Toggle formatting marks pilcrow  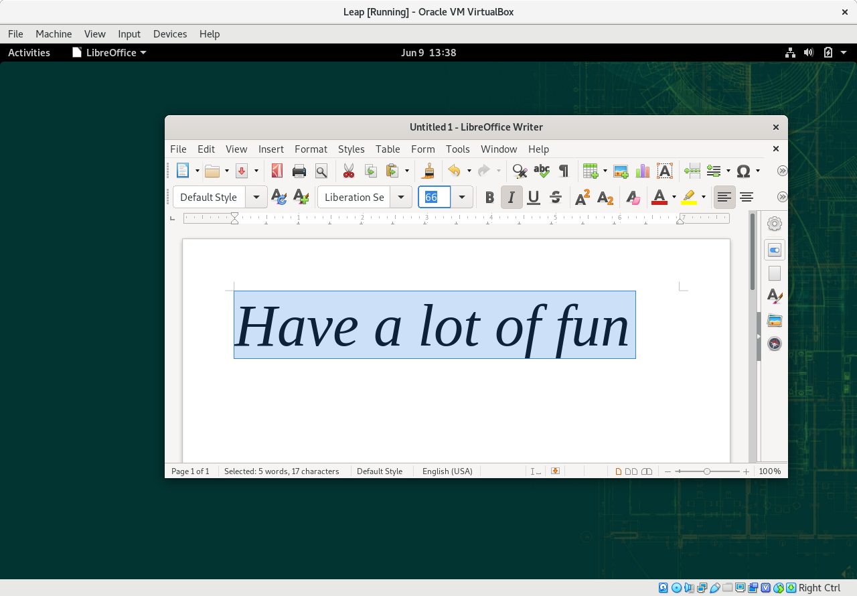coord(564,171)
